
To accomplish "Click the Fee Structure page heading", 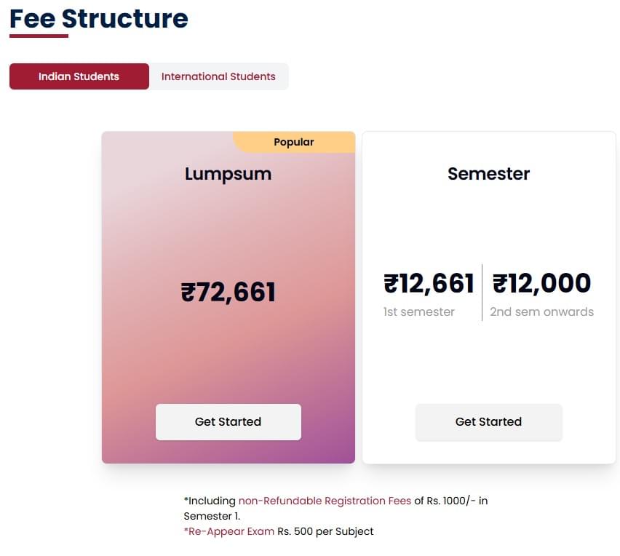I will 98,18.
